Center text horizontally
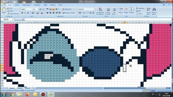Viewport: 173px width, 97px height. 51,13
